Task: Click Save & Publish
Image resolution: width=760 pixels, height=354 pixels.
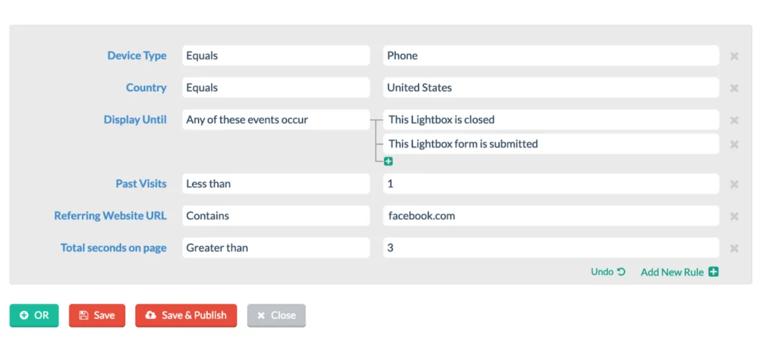Action: pos(186,315)
